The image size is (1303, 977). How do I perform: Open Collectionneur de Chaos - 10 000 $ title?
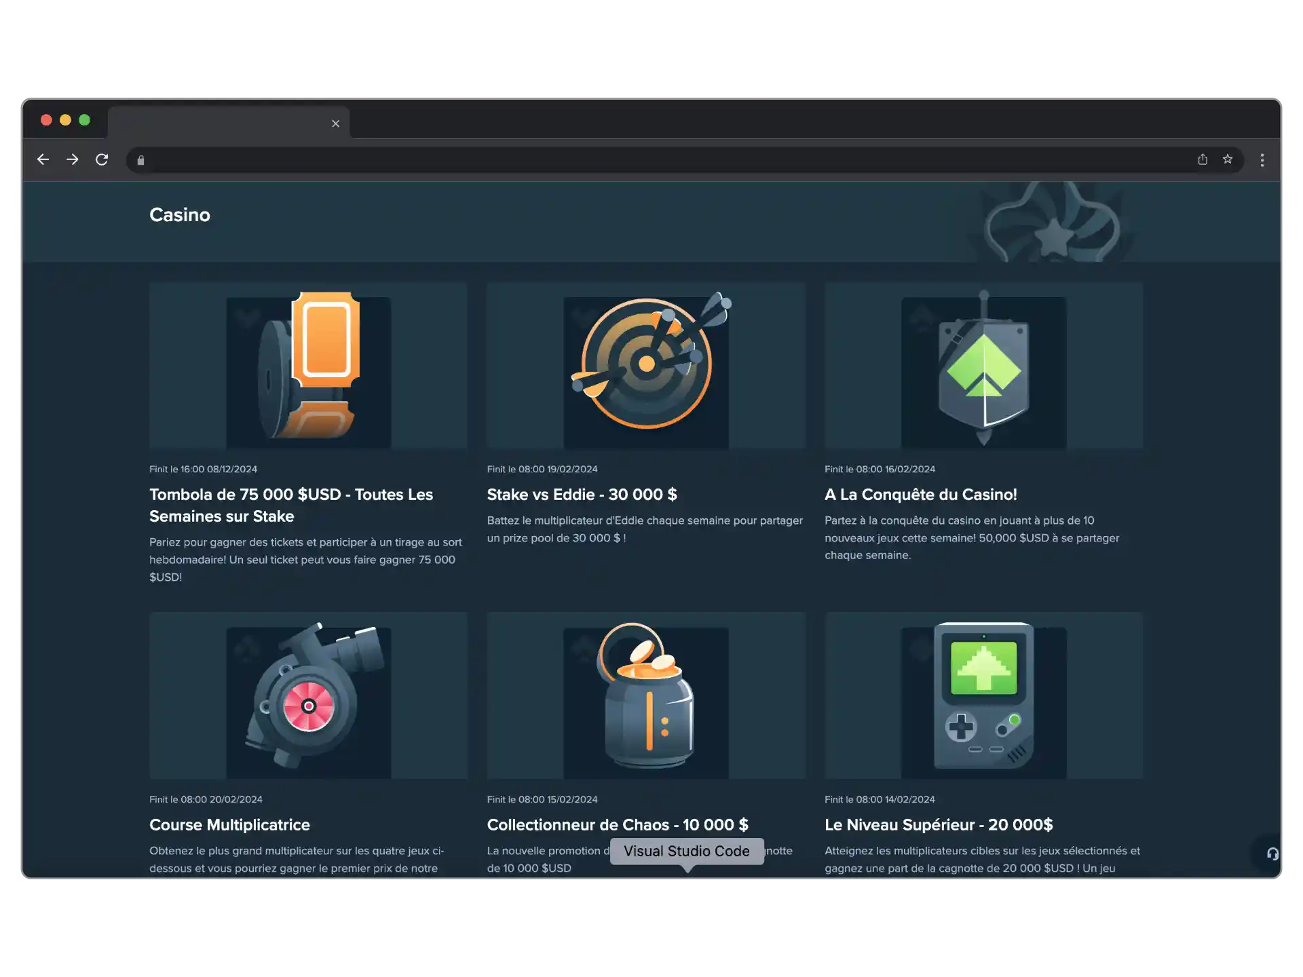(x=618, y=825)
